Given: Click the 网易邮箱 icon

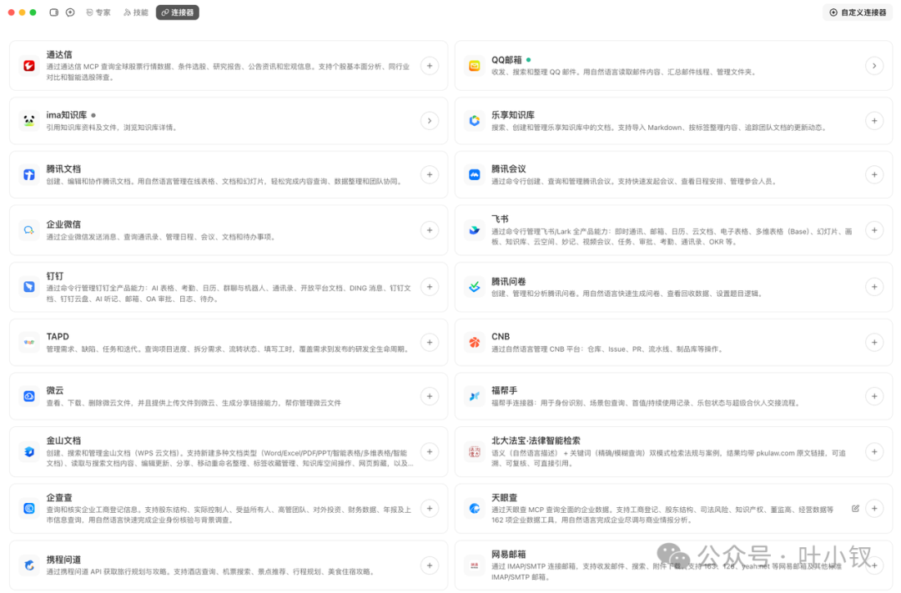Looking at the screenshot, I should click(474, 565).
